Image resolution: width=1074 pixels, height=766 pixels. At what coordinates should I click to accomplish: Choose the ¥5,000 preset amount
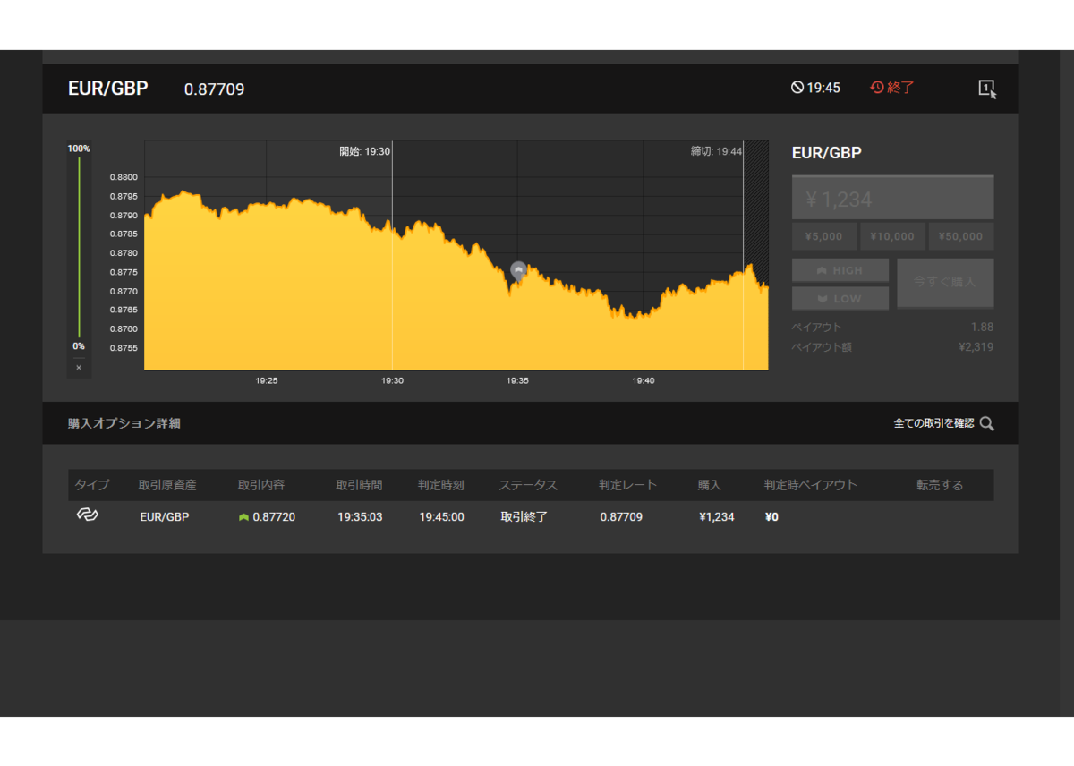pos(824,236)
